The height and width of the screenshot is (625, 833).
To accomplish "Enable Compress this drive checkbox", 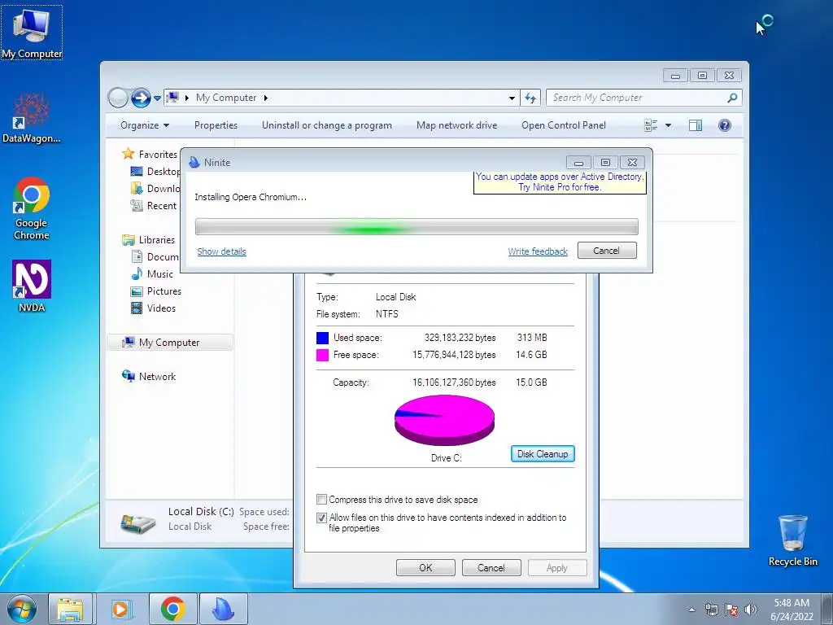I will pyautogui.click(x=321, y=500).
